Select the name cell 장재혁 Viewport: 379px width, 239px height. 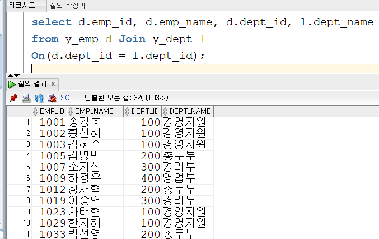pyautogui.click(x=95, y=190)
